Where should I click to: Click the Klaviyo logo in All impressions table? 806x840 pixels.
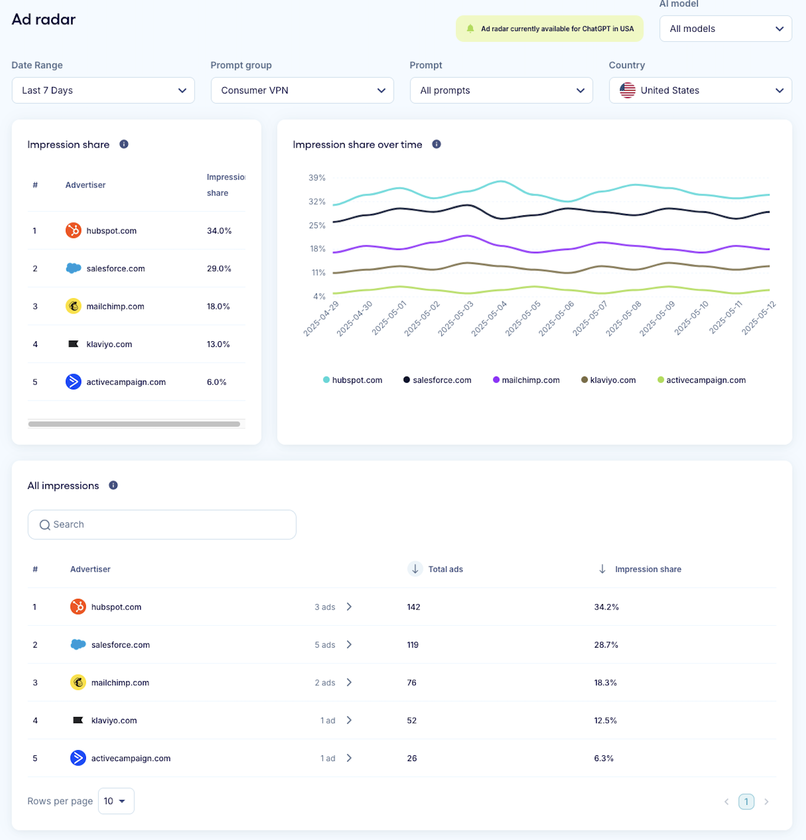pos(78,720)
